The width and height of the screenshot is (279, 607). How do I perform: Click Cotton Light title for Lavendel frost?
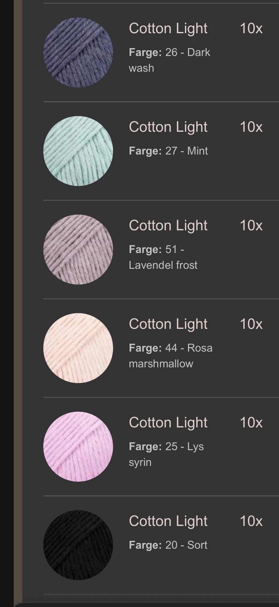coord(168,226)
